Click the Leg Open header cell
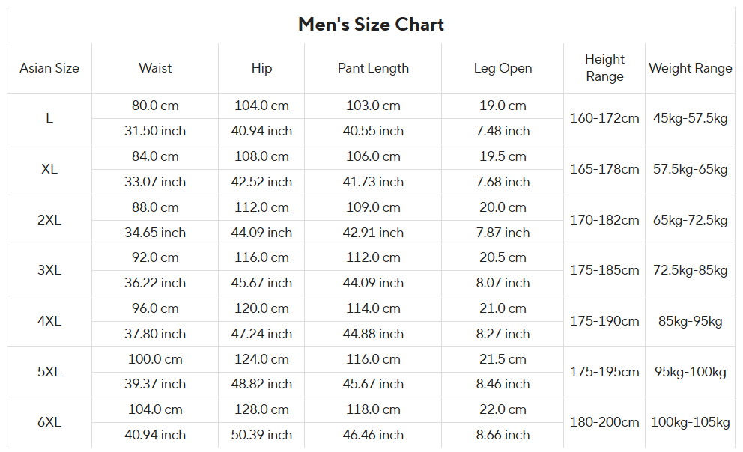 pos(503,68)
